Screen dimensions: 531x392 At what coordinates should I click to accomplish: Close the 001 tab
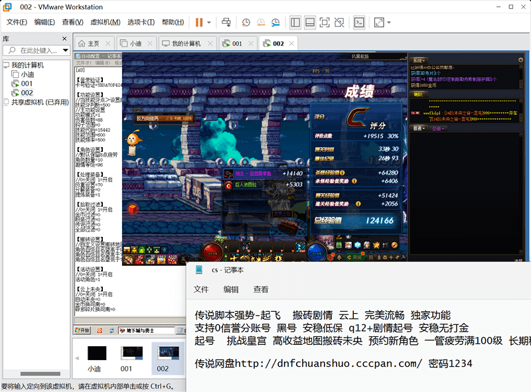[x=251, y=43]
